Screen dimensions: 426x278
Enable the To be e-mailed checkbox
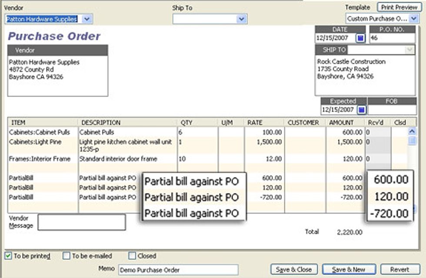tap(67, 256)
